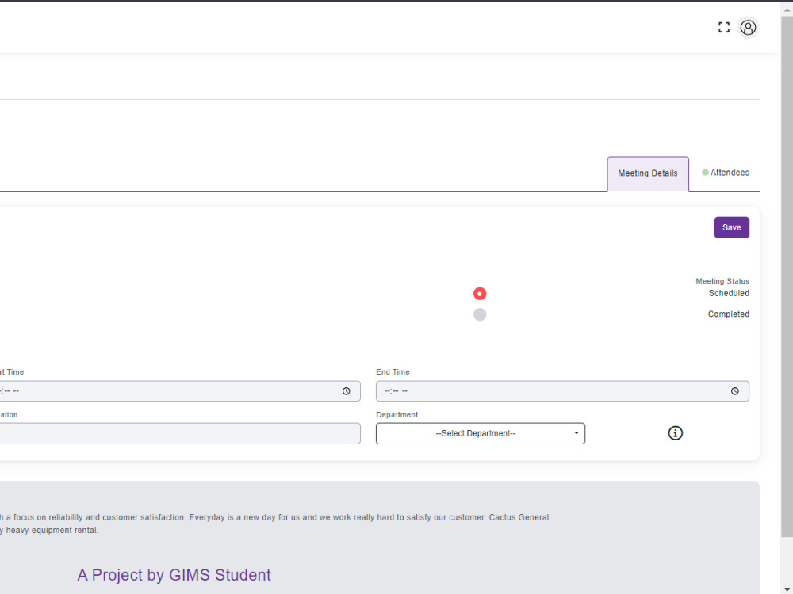The width and height of the screenshot is (793, 594).
Task: Click the Save button
Action: tap(732, 227)
